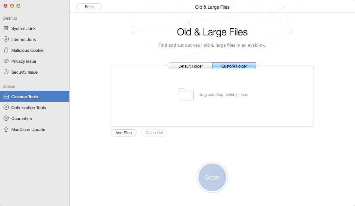This screenshot has width=355, height=206.
Task: Click the folder icon in drop area
Action: (186, 94)
